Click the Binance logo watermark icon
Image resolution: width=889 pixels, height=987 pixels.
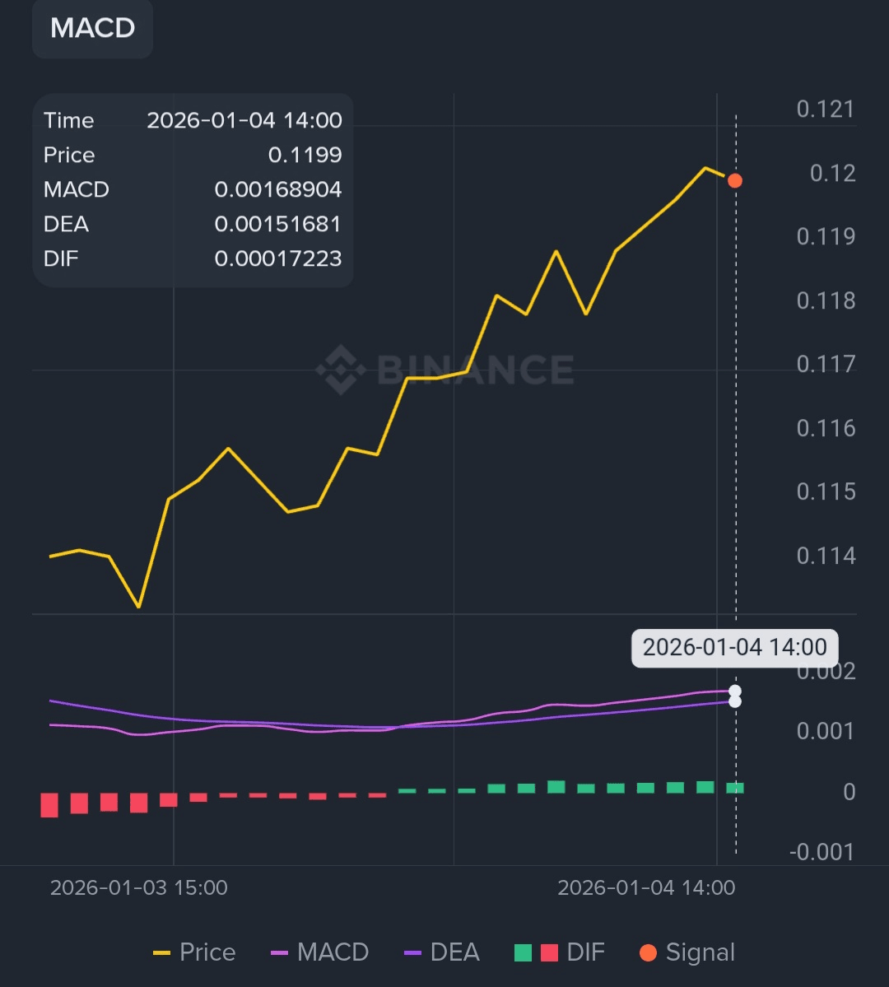point(341,370)
